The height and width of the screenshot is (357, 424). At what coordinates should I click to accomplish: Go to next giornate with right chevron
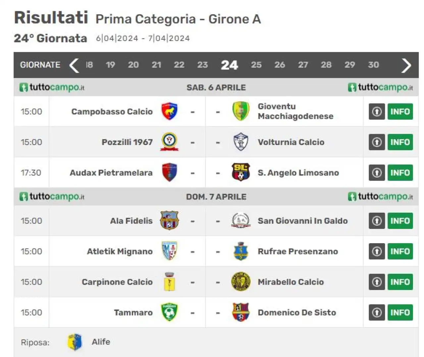pyautogui.click(x=406, y=65)
